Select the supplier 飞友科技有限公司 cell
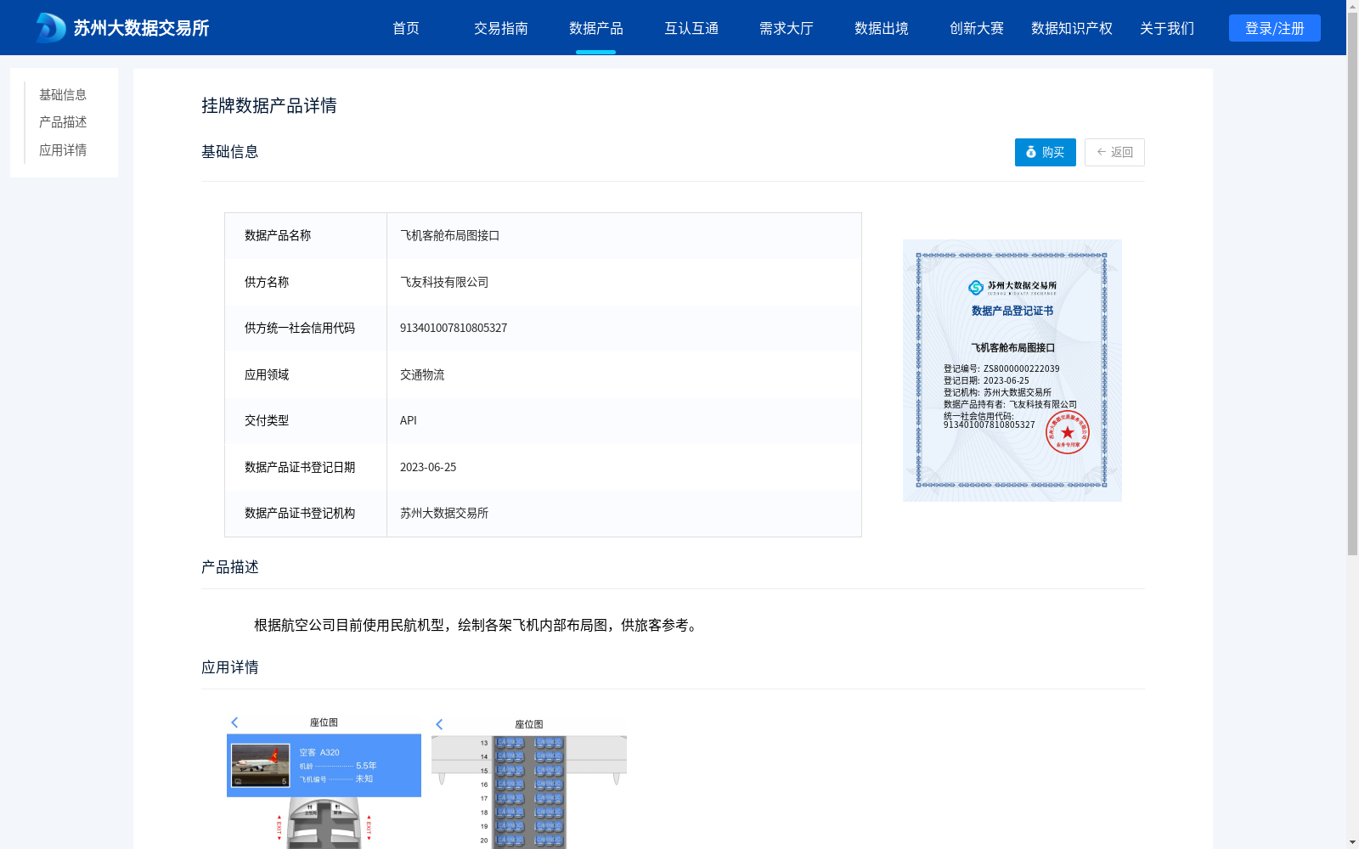This screenshot has width=1359, height=849. pyautogui.click(x=624, y=282)
